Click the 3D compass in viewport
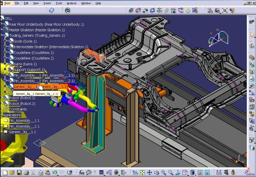256x177 pixels. pos(218,39)
